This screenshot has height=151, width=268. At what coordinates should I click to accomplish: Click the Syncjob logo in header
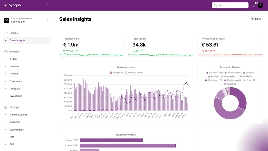12,5
